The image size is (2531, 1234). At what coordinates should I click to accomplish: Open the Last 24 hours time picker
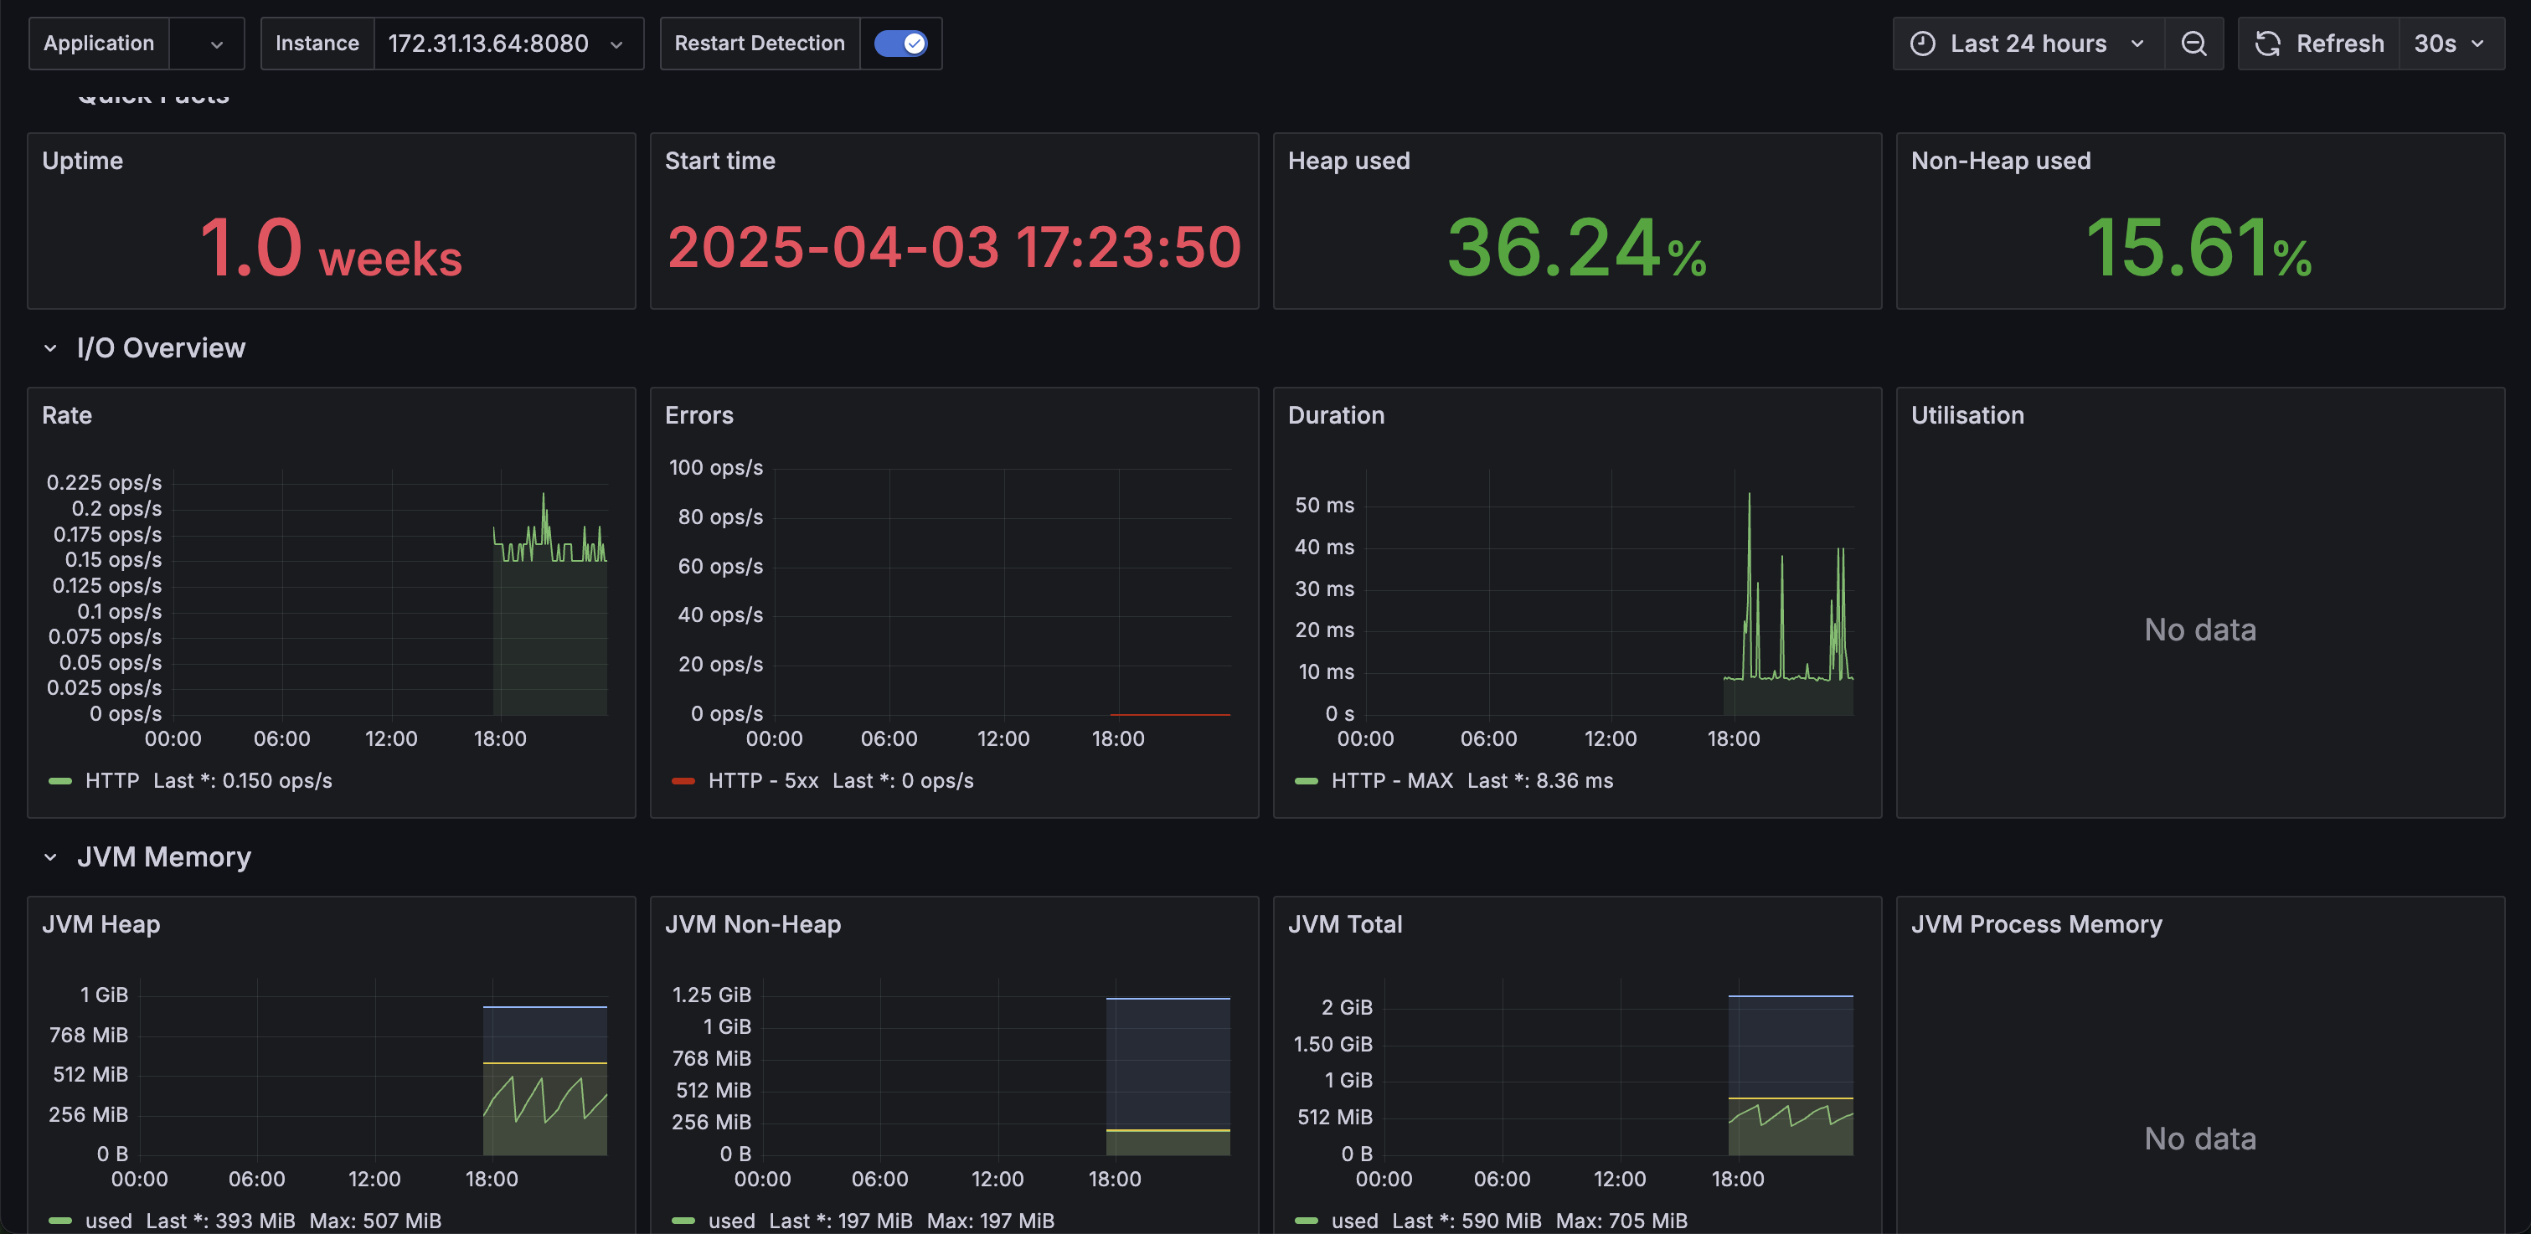[x=2028, y=44]
